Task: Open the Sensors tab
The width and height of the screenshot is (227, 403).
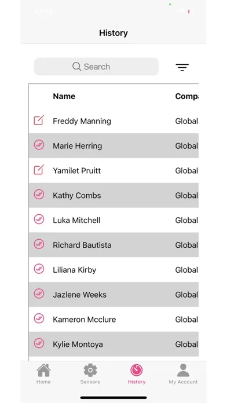Action: pyautogui.click(x=90, y=374)
